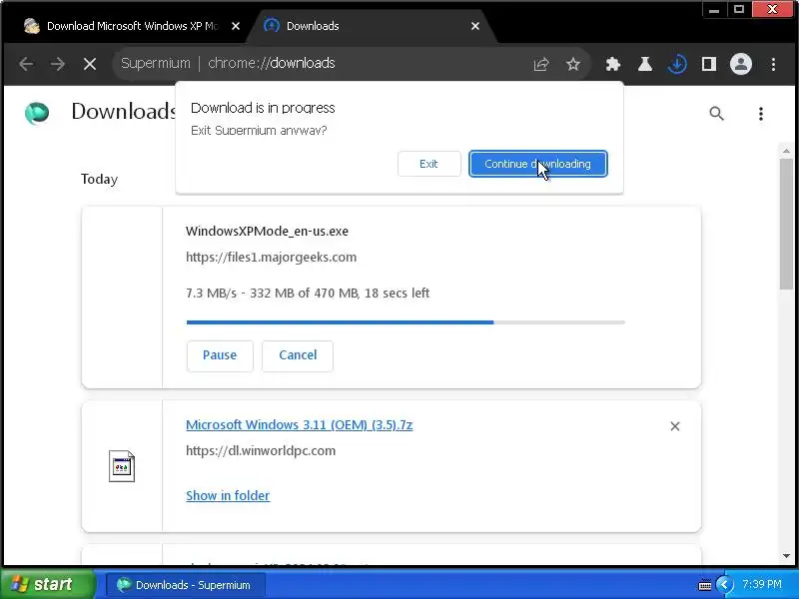Click Exit in the download dialog
Screen dimensions: 799x599
coord(428,164)
